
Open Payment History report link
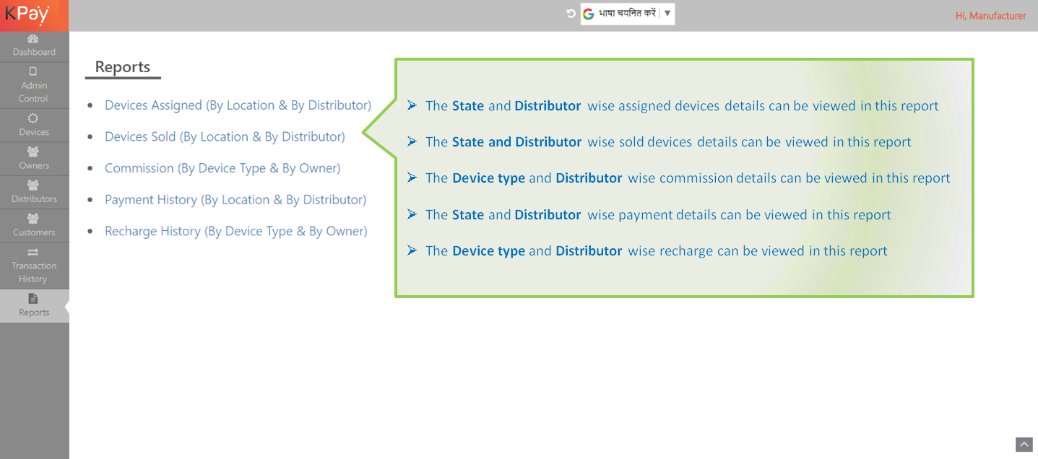(x=235, y=200)
